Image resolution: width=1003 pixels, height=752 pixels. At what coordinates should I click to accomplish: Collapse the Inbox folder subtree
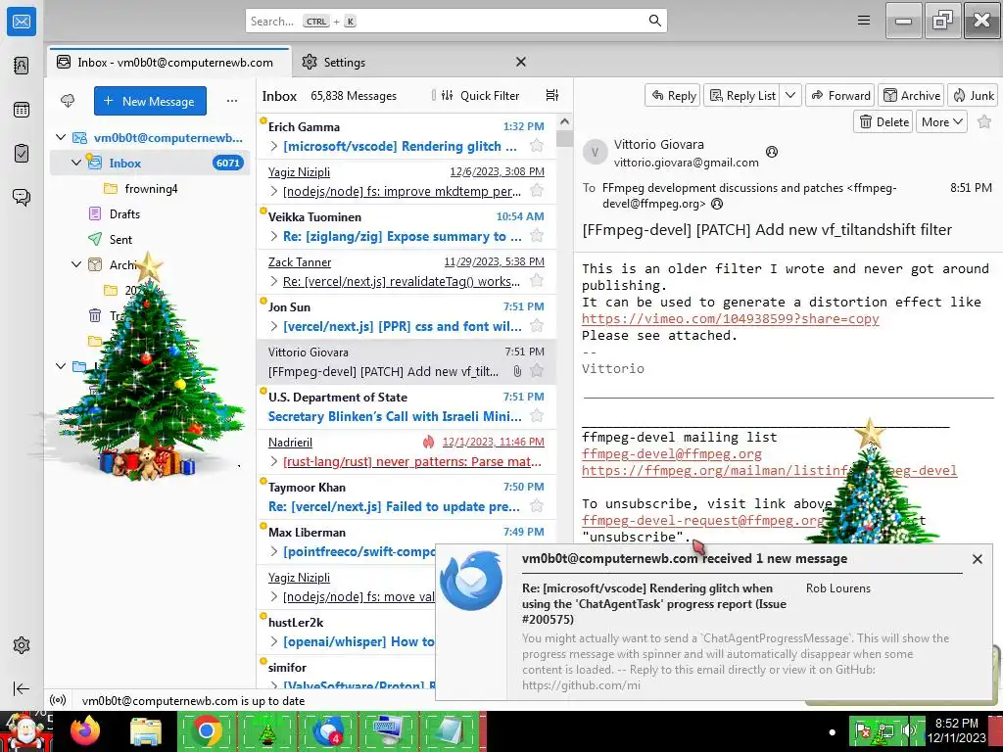click(76, 163)
